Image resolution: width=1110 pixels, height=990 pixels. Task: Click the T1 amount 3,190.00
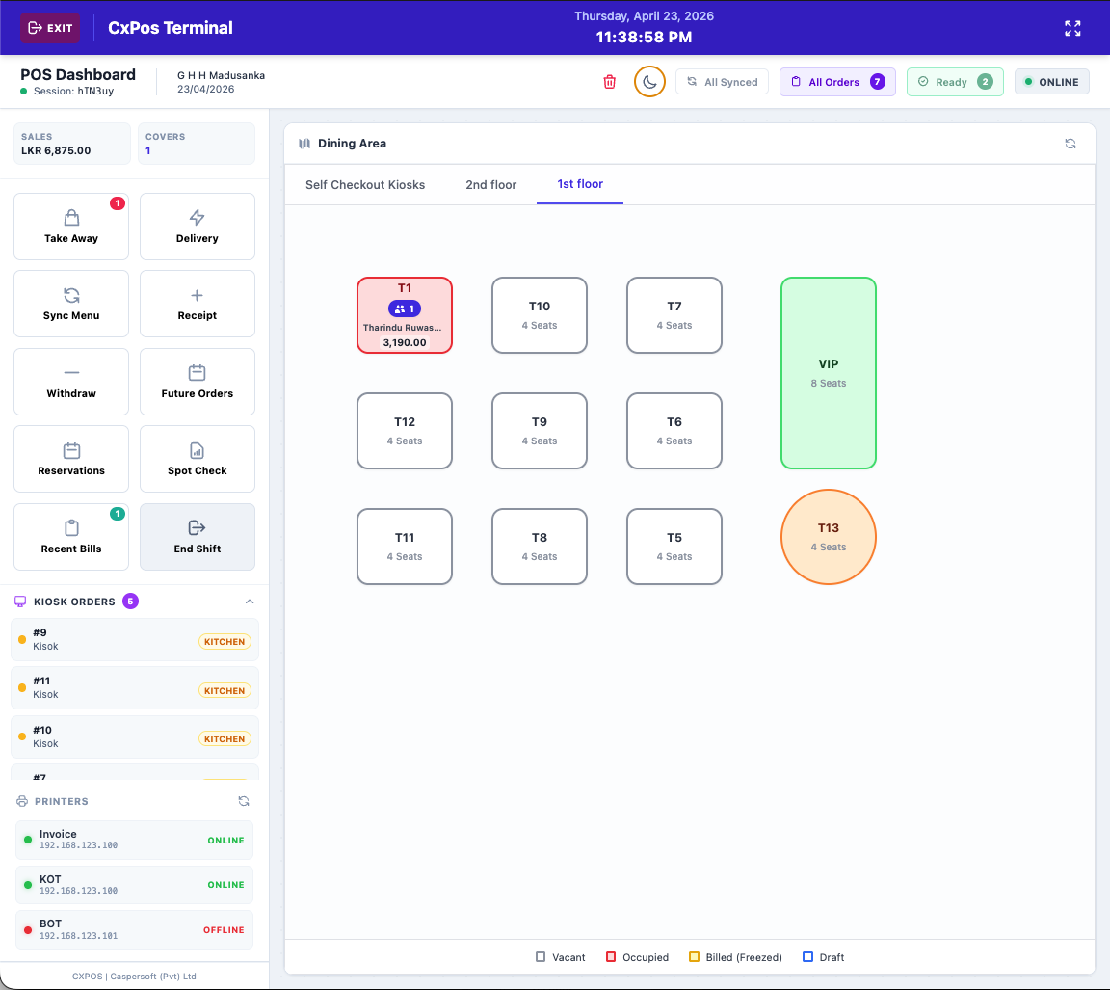(405, 343)
